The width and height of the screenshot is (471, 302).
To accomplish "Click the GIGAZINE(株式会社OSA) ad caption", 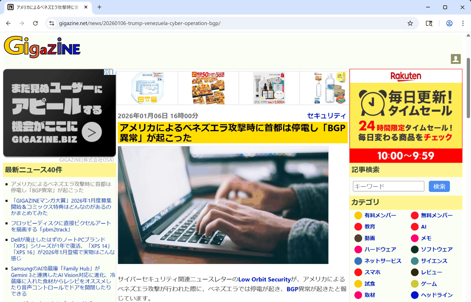I will 87,160.
